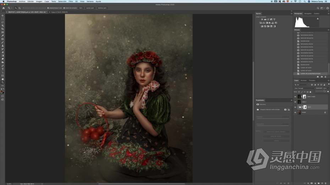
Task: Click Home icon in the options bar
Action: 3,8
